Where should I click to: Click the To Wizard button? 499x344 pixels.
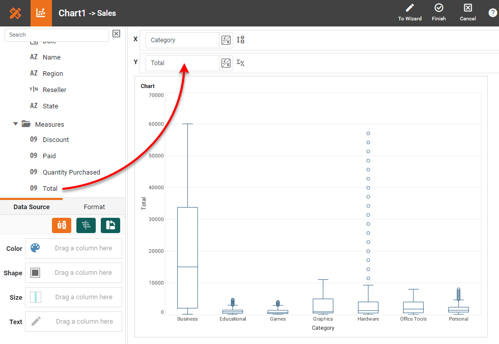pos(410,13)
